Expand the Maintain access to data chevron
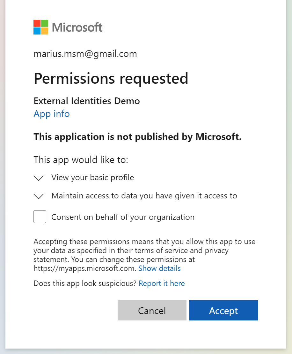Image resolution: width=292 pixels, height=354 pixels. click(x=39, y=196)
